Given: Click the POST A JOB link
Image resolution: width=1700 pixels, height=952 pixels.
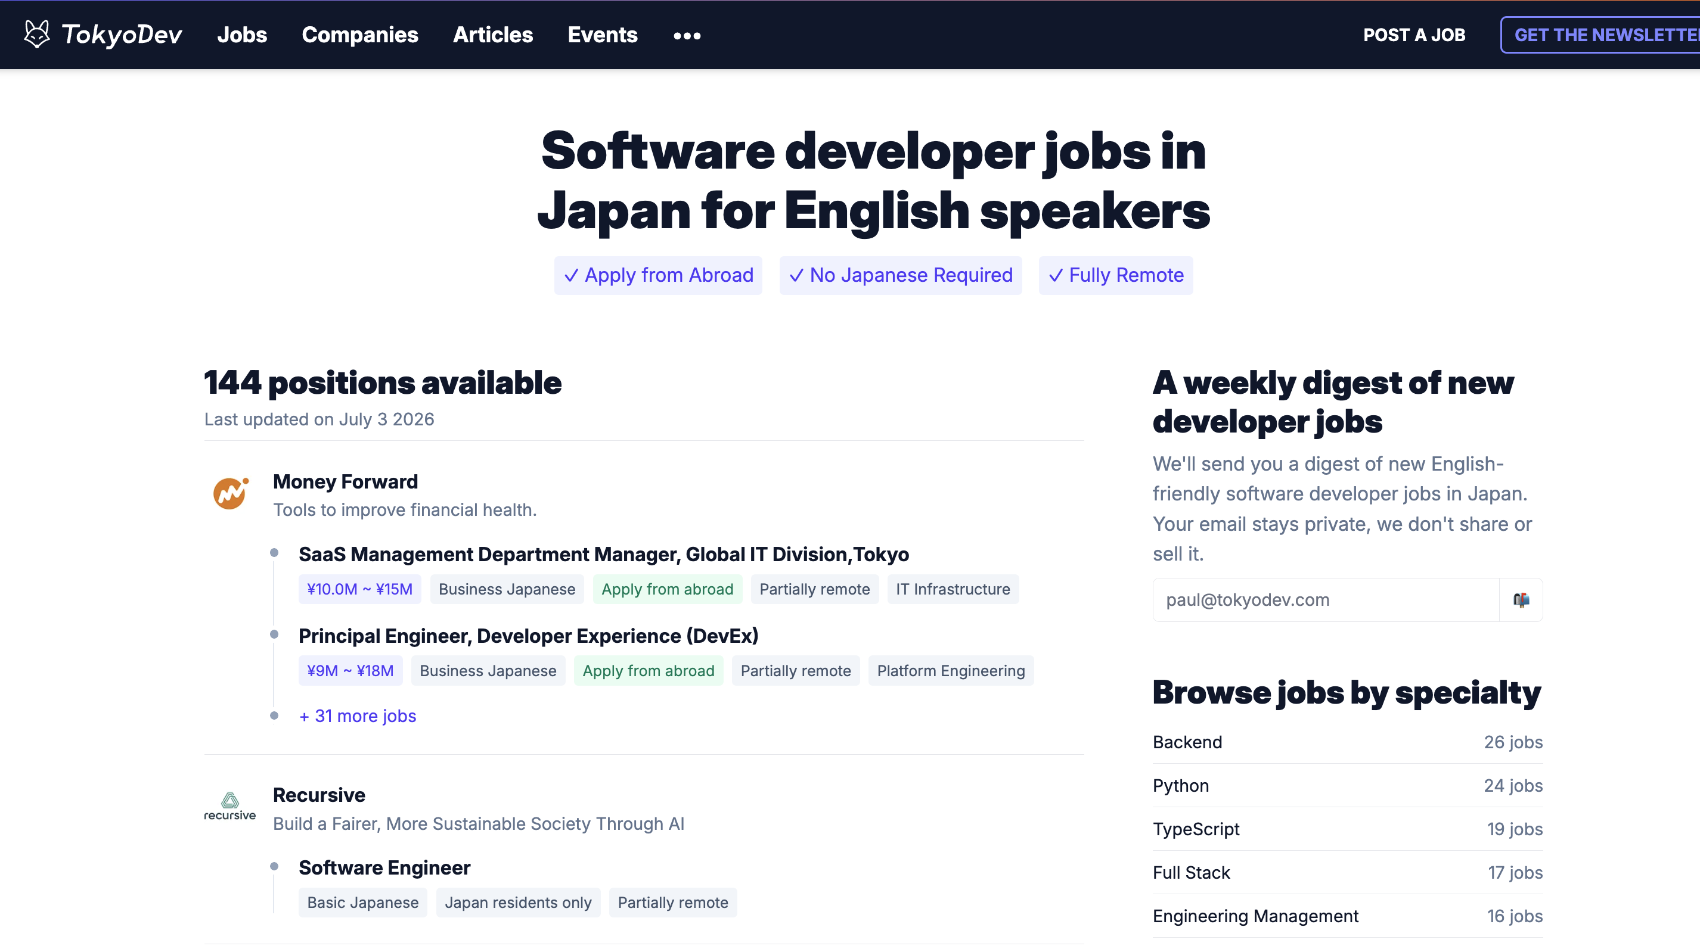Looking at the screenshot, I should 1414,35.
